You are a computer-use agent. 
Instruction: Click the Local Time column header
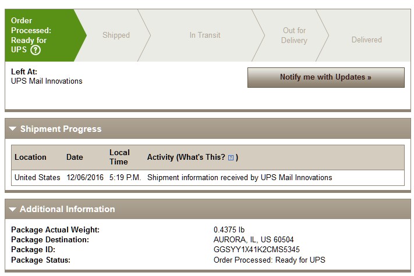[x=119, y=157]
